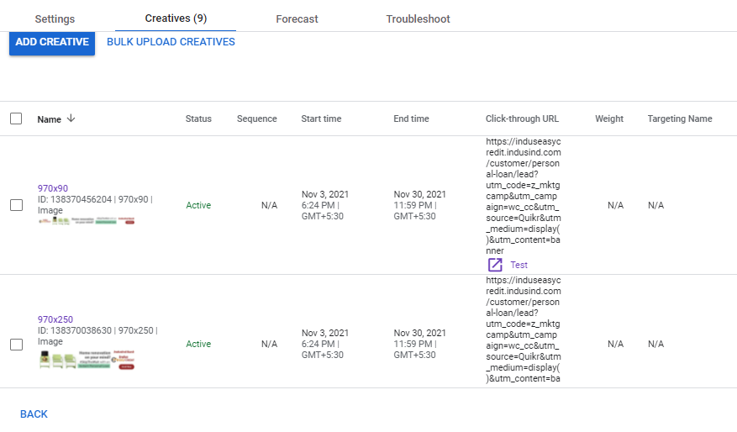Click the Test link for 970x90
The width and height of the screenshot is (737, 432).
pyautogui.click(x=519, y=265)
